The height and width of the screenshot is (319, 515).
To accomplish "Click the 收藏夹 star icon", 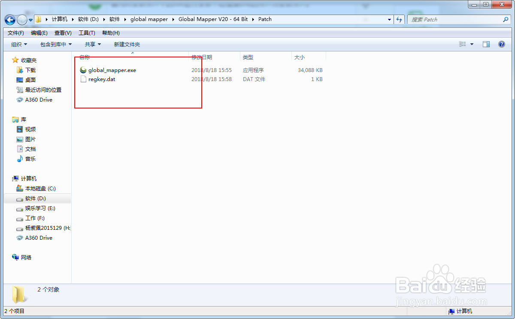I will (15, 60).
